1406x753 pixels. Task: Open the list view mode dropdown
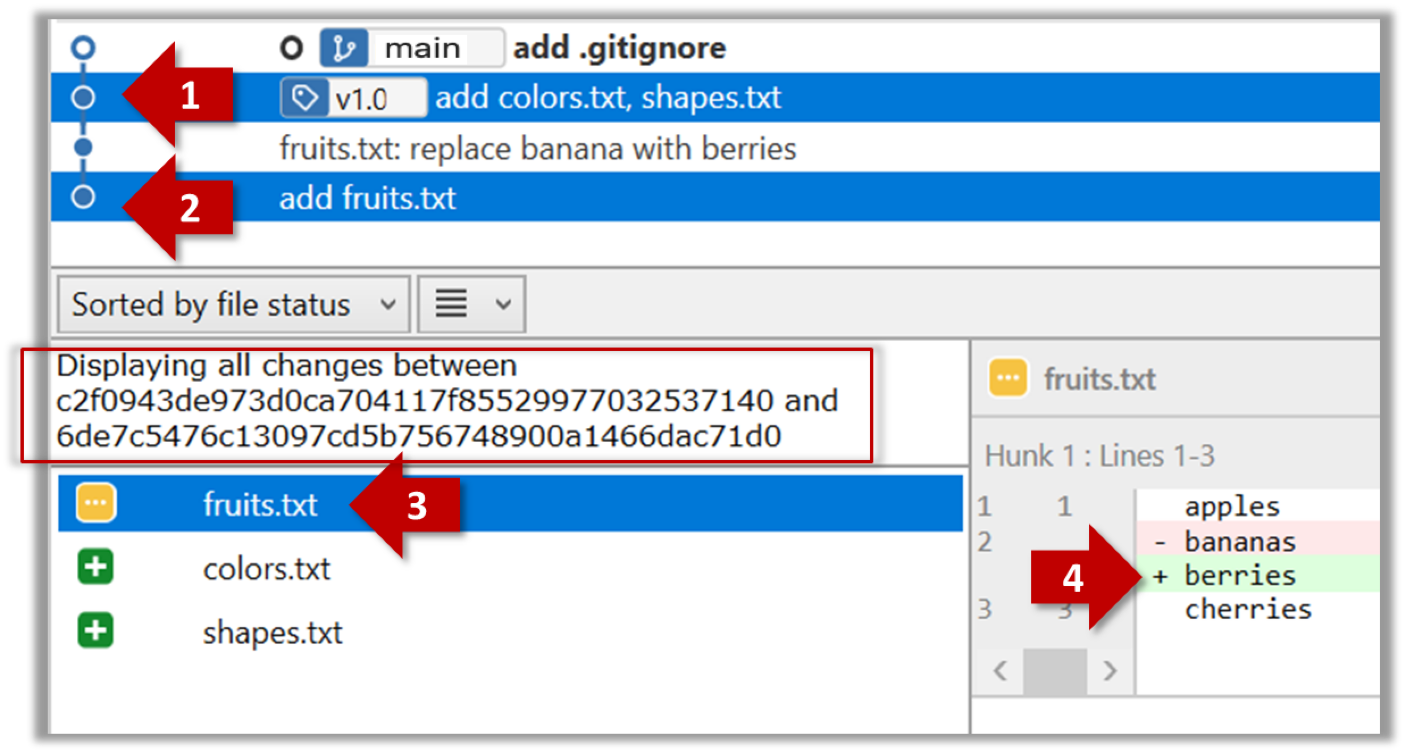tap(471, 304)
